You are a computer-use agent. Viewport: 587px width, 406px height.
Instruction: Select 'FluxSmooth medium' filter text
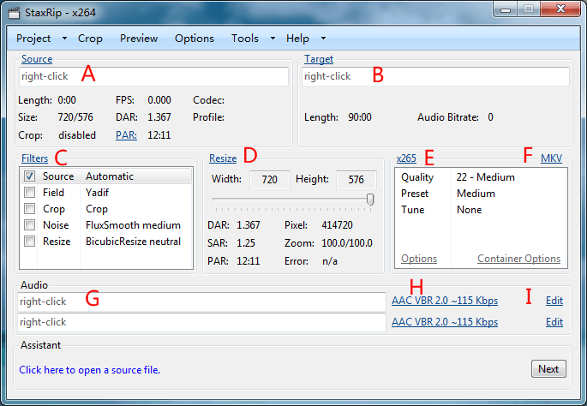[x=133, y=225]
